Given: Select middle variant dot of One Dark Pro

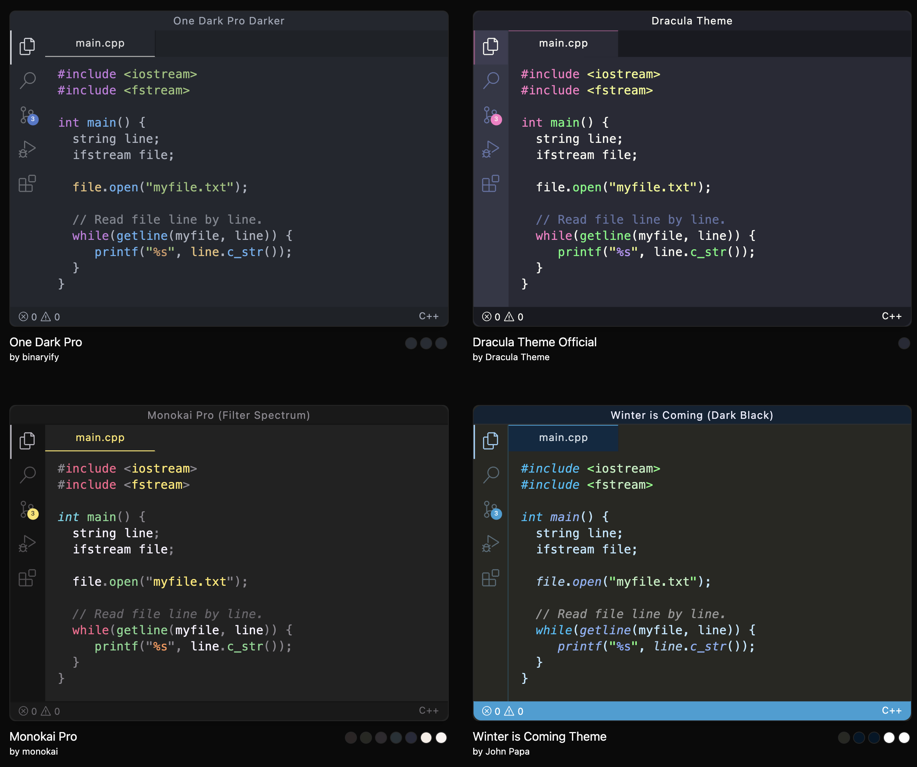Looking at the screenshot, I should point(426,343).
